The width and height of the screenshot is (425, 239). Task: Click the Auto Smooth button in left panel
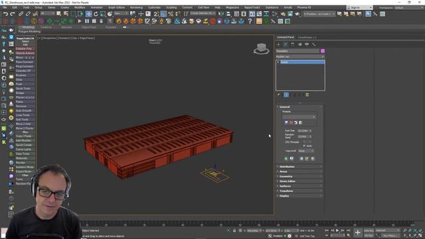pyautogui.click(x=25, y=111)
